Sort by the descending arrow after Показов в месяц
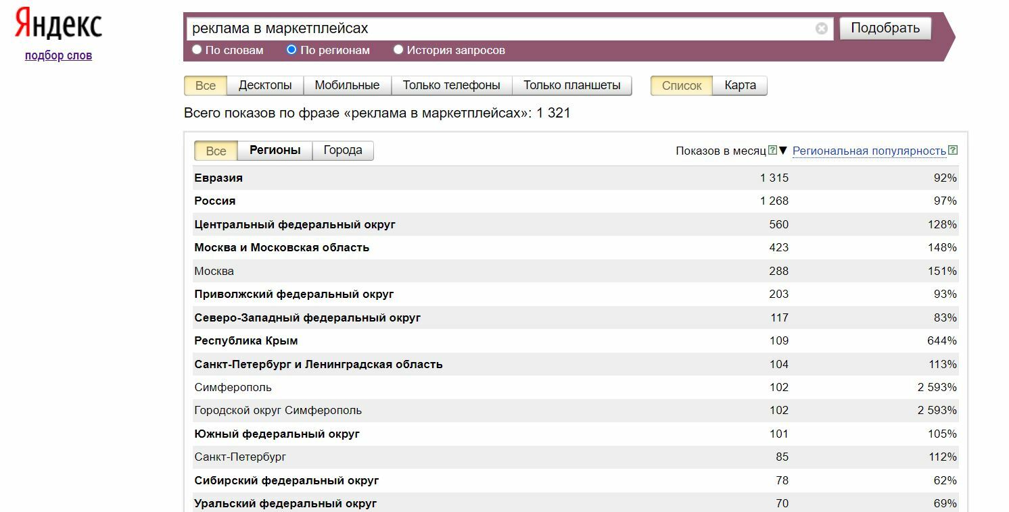Screen dimensions: 1009x512 783,151
